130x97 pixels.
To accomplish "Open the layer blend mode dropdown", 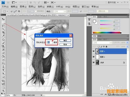I will point(102,43).
